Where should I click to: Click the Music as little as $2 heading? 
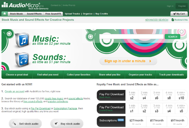tap(51, 40)
